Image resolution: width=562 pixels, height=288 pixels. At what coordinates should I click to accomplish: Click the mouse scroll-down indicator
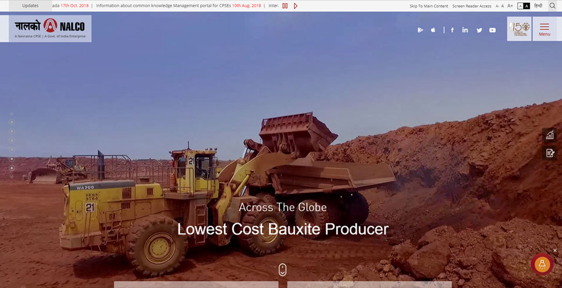(x=283, y=270)
